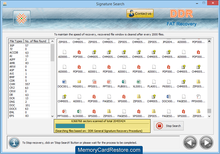Select the CRW file type row
Viewport: 220px width, 154px height.
(29, 91)
